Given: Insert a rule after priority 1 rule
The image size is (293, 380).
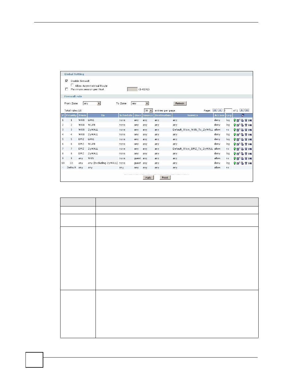Looking at the screenshot, I should pyautogui.click(x=242, y=120).
